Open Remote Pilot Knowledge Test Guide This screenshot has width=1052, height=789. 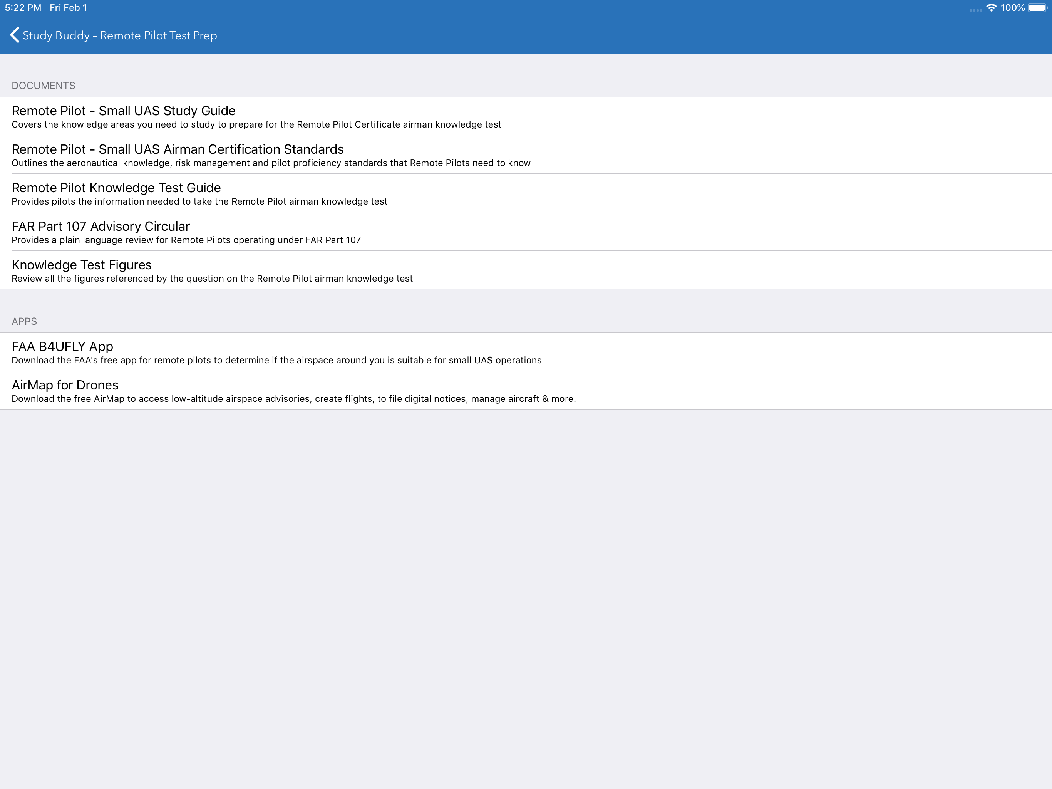526,193
